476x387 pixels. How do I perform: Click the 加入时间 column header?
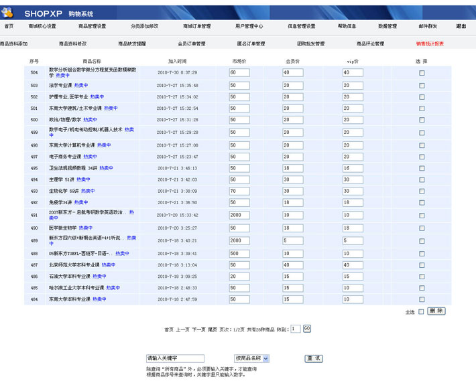(x=177, y=62)
